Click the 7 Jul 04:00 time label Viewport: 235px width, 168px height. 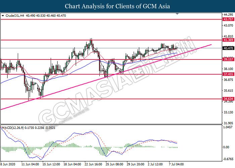pos(176,164)
